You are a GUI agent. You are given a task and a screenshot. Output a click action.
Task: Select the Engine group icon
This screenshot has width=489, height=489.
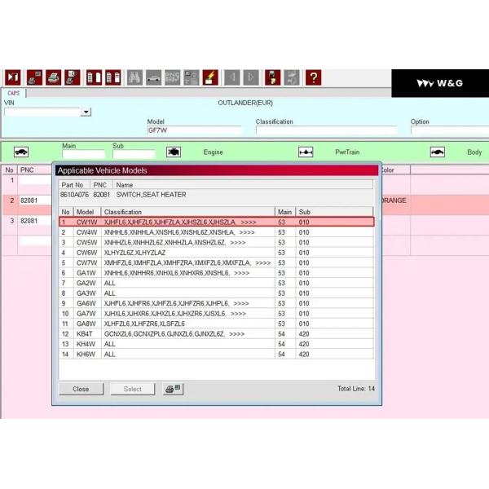pos(174,152)
